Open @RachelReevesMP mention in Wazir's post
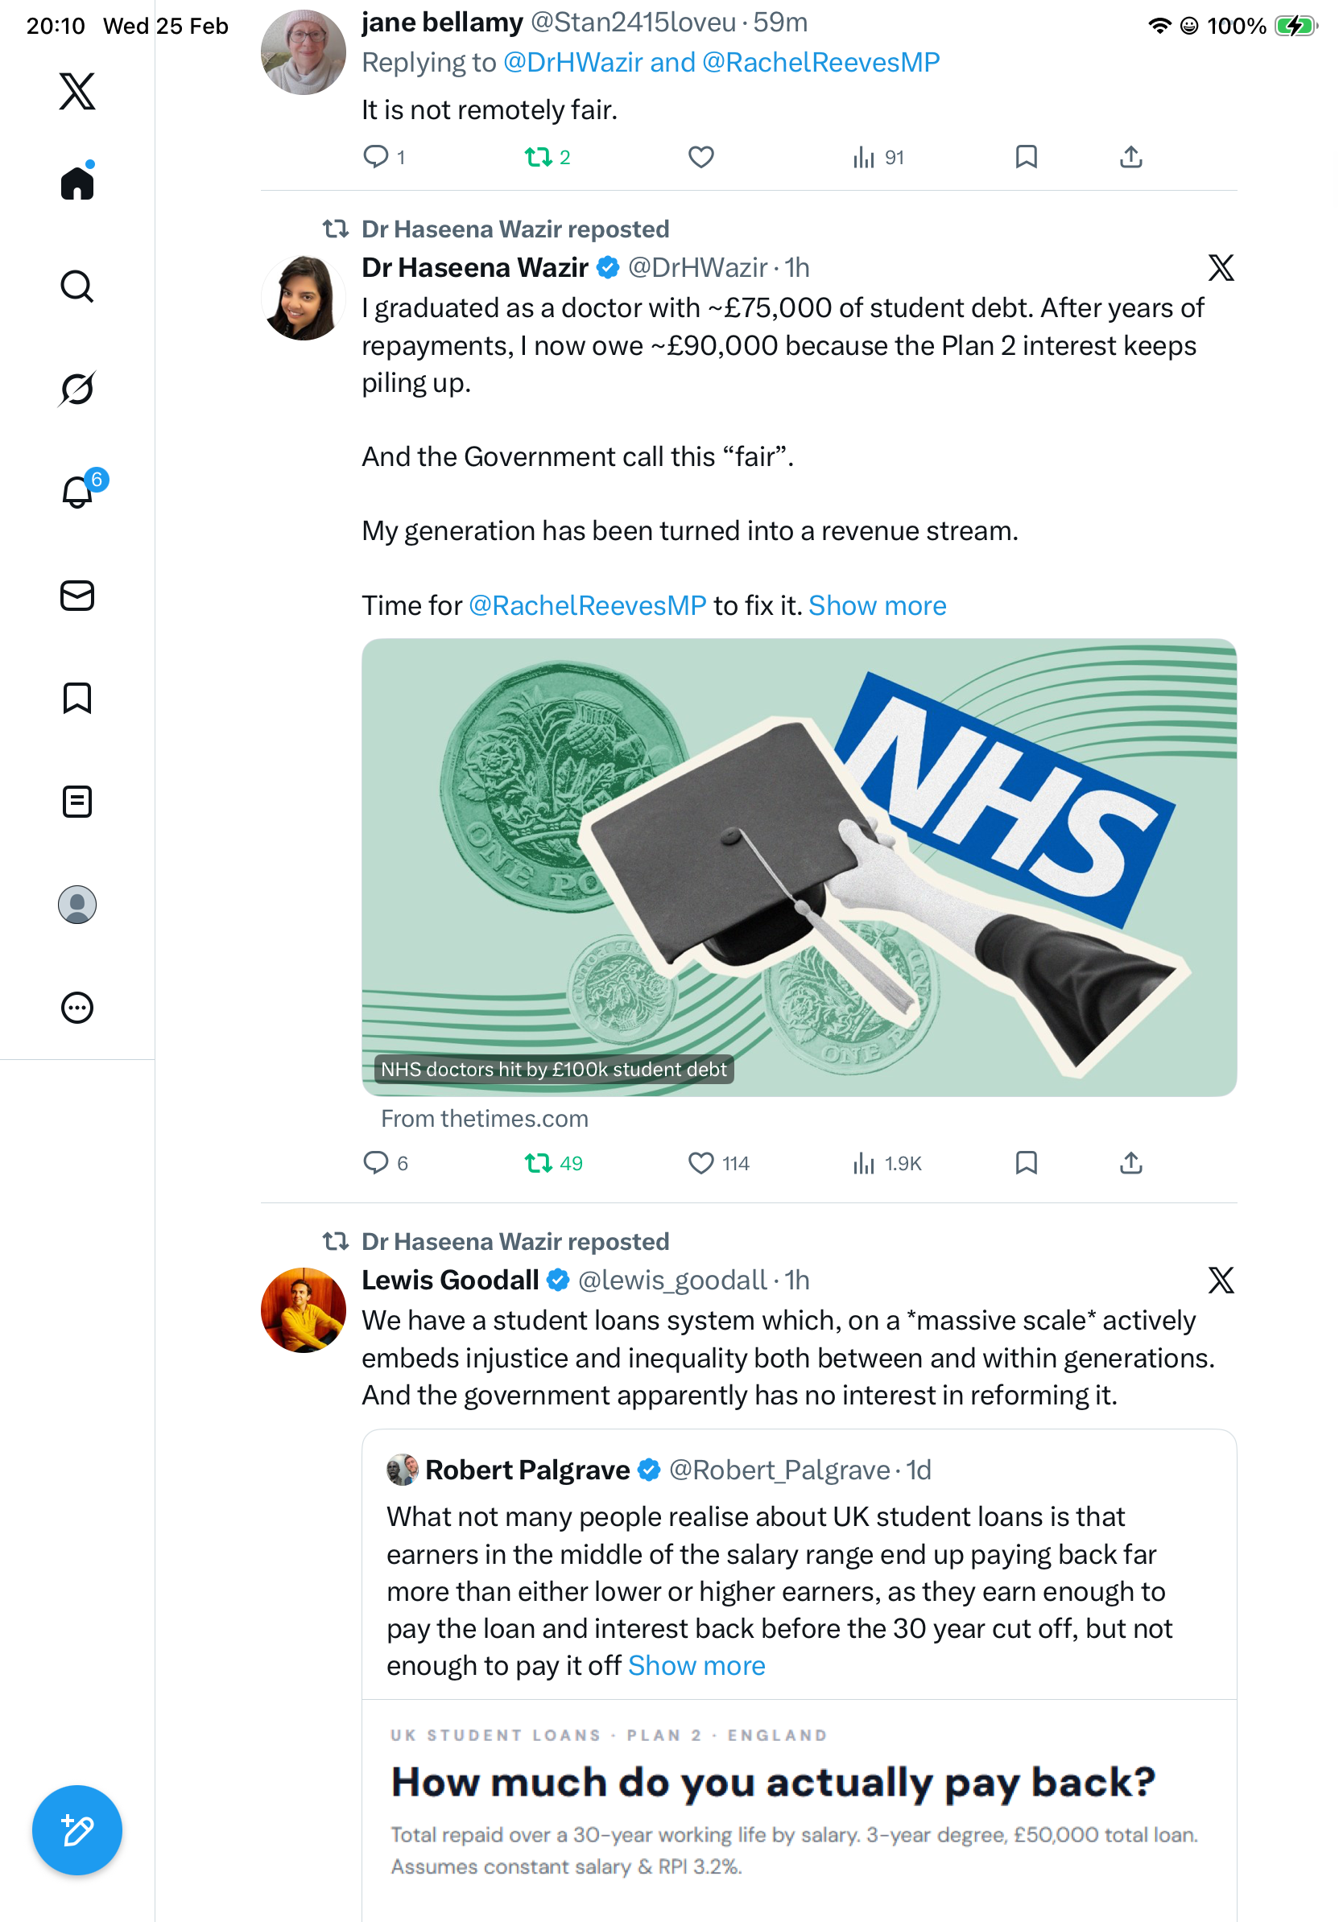Image resolution: width=1343 pixels, height=1922 pixels. pos(587,605)
